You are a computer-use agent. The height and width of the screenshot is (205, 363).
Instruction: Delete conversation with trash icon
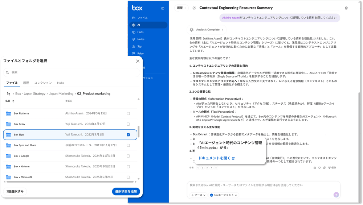coord(346,8)
